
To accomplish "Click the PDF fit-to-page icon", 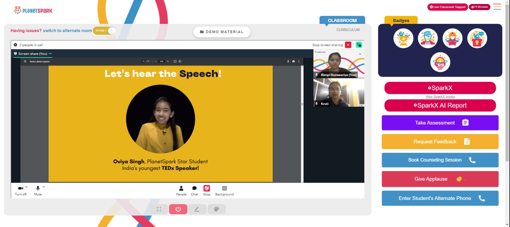I will [175, 62].
